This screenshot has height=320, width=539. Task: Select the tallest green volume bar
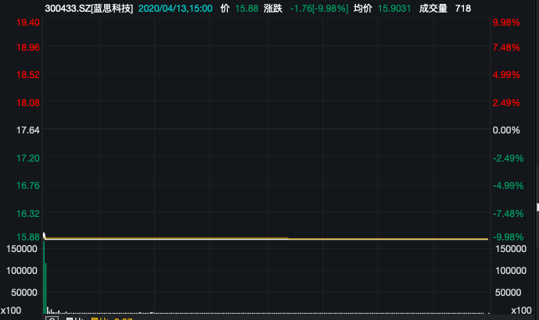click(44, 277)
